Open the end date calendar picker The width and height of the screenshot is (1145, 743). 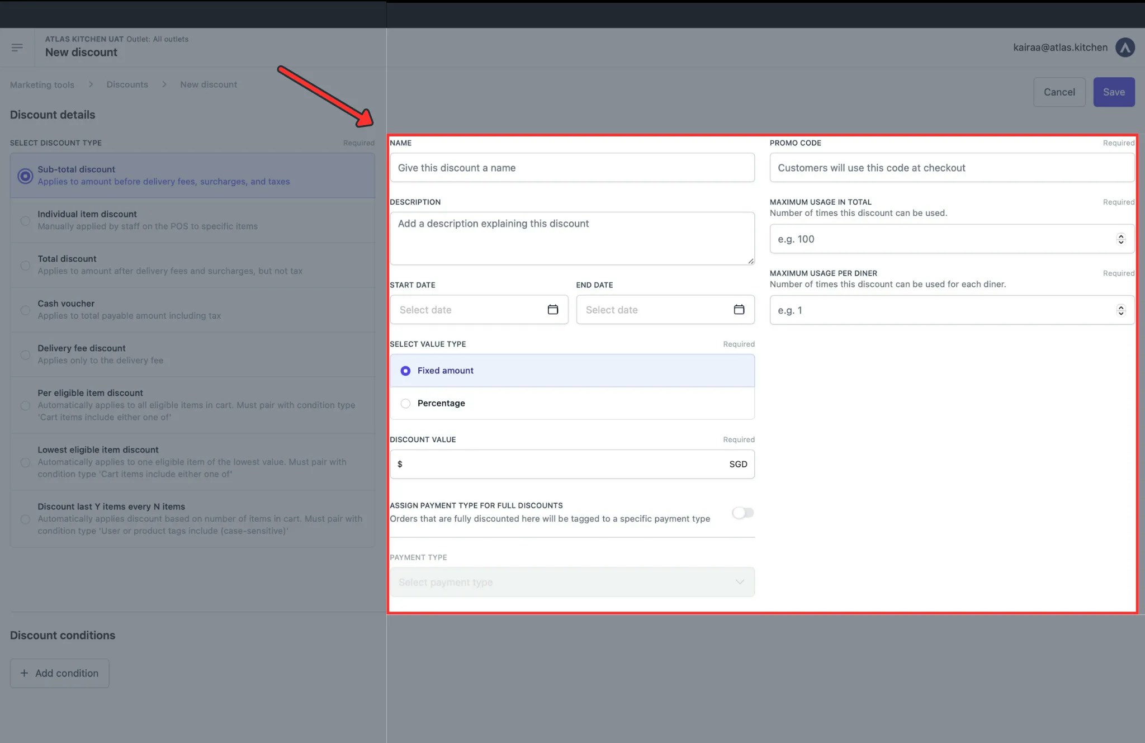(x=739, y=309)
